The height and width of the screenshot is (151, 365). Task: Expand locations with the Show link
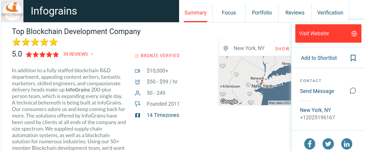point(282,49)
